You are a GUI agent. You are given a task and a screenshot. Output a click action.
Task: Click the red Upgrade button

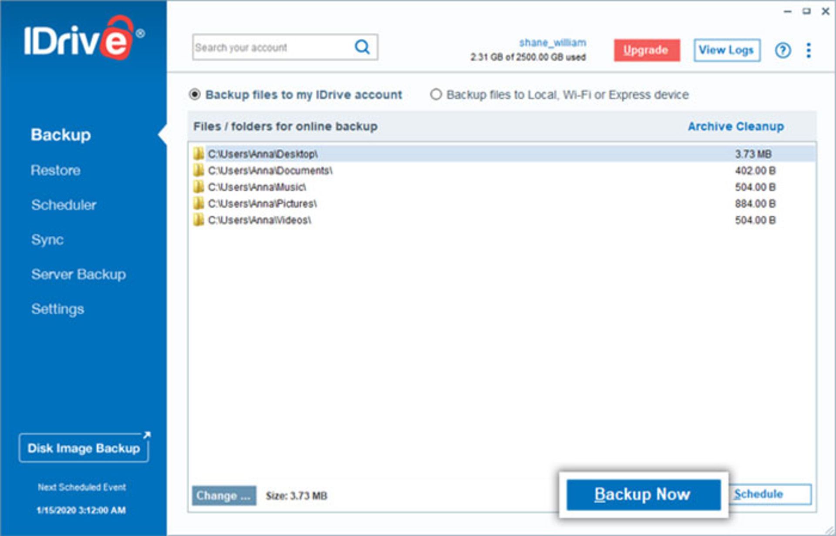(646, 50)
